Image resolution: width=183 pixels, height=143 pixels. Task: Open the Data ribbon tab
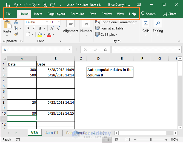(x=93, y=14)
